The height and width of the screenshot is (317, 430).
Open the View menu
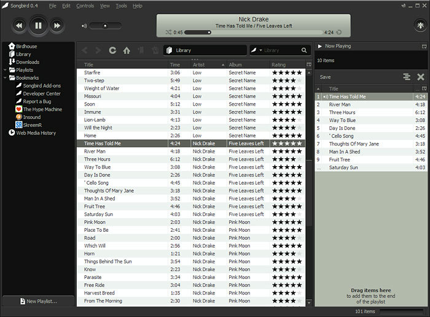tap(105, 6)
